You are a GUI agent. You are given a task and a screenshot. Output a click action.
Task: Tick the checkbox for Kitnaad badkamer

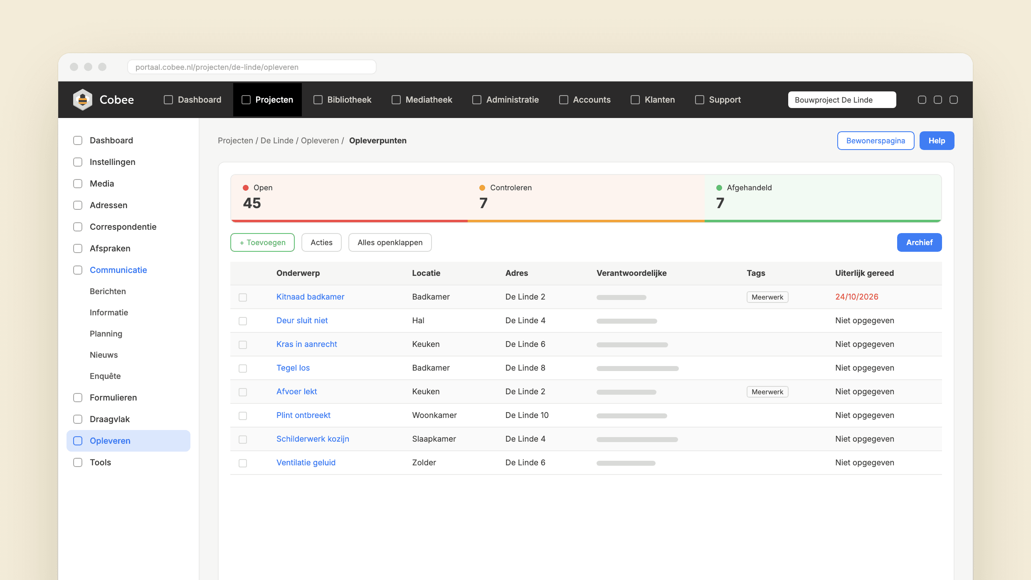coord(243,297)
